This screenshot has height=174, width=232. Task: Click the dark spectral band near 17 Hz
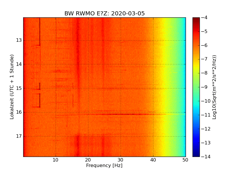[77, 87]
